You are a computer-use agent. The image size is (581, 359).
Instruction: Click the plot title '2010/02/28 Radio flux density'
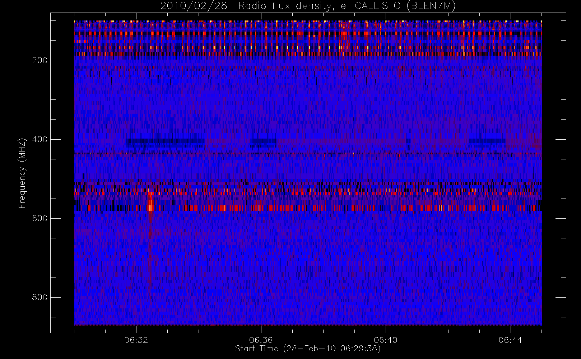[x=308, y=6]
